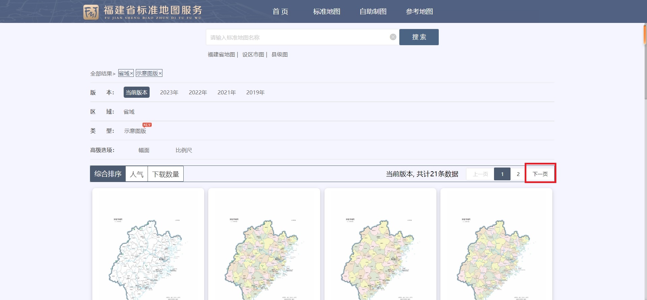Choose the 2022年 version filter
This screenshot has width=647, height=300.
tap(198, 92)
